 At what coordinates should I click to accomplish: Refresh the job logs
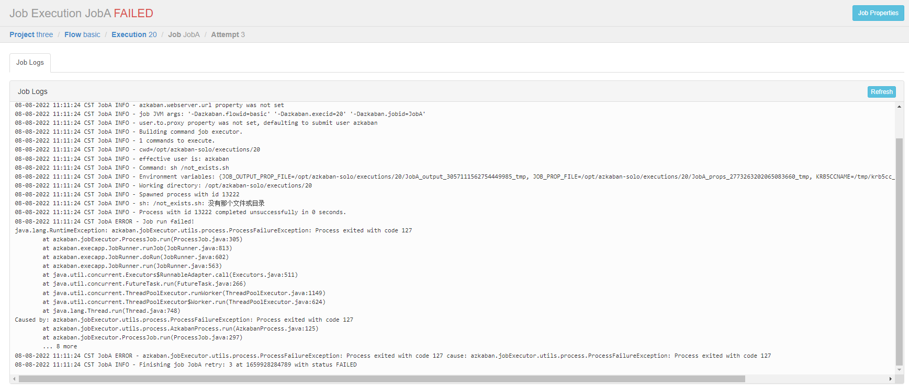tap(882, 92)
